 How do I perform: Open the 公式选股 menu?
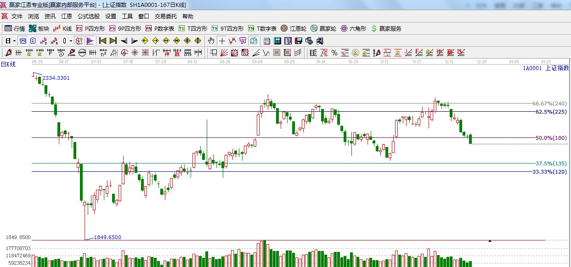click(x=88, y=16)
